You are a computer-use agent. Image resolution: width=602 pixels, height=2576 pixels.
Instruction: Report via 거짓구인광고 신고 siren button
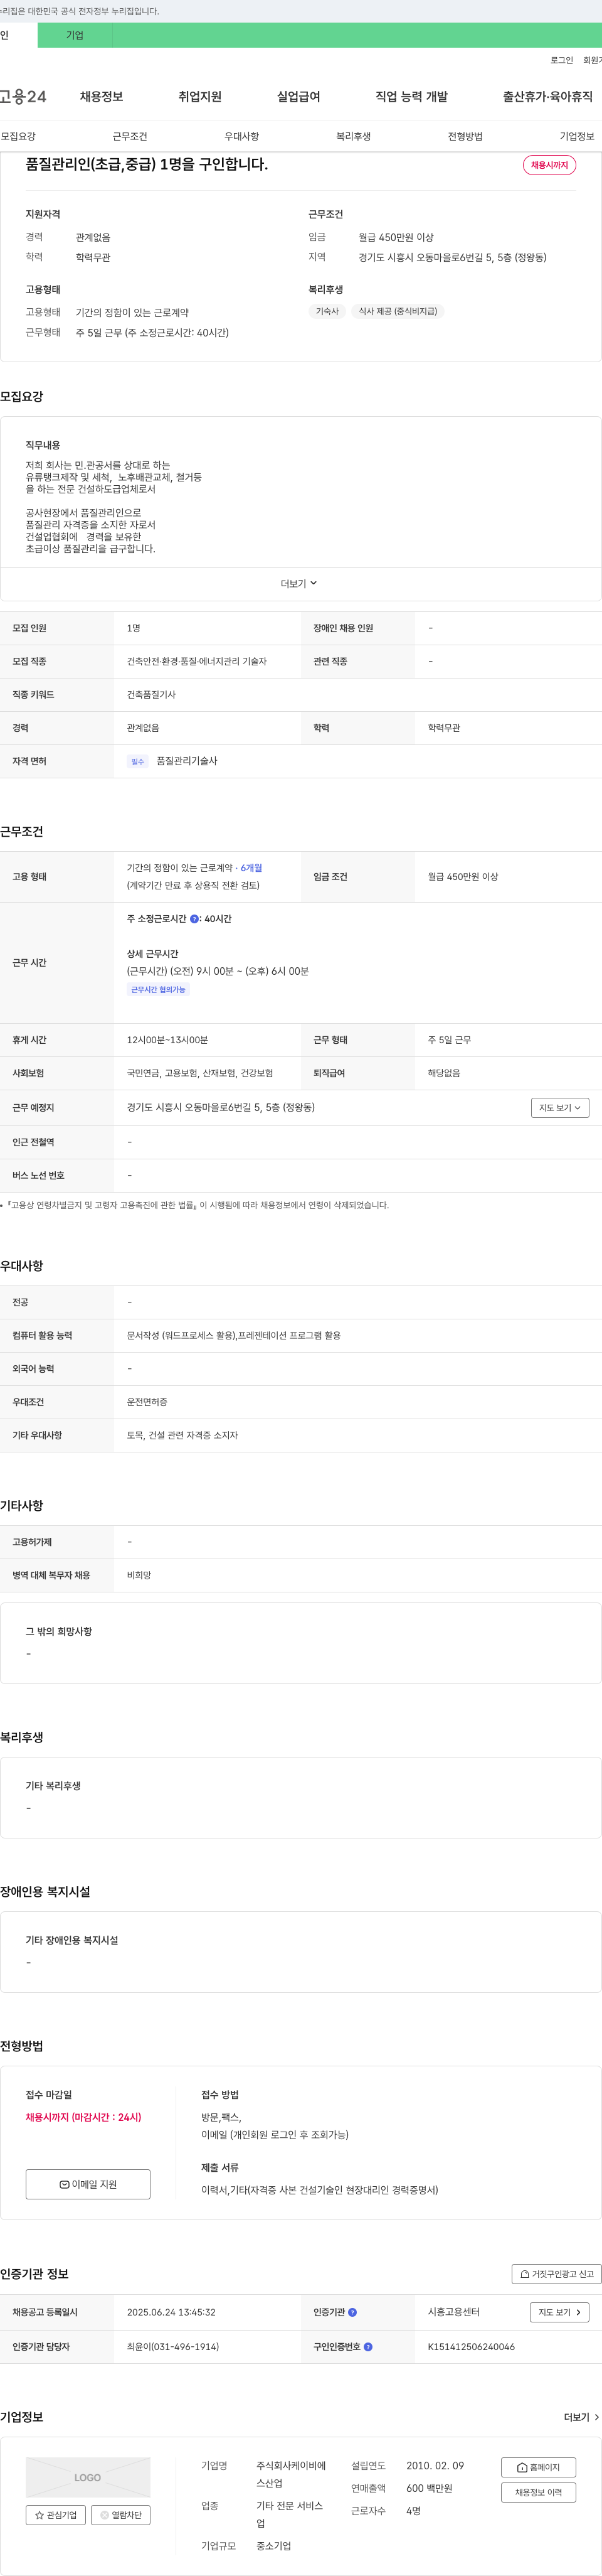[x=556, y=2273]
